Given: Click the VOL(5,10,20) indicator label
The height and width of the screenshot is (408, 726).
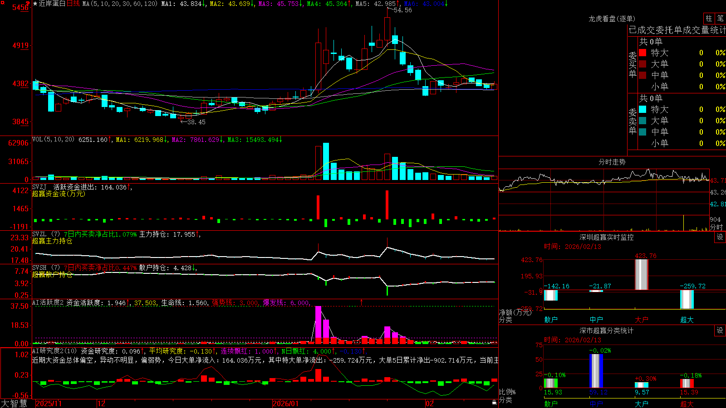Looking at the screenshot, I should pyautogui.click(x=53, y=140).
